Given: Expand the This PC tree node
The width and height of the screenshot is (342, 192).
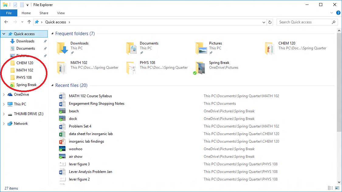Looking at the screenshot, I should [4, 104].
